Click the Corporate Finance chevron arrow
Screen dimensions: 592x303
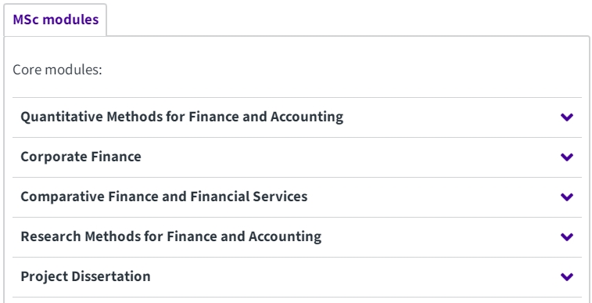point(567,157)
